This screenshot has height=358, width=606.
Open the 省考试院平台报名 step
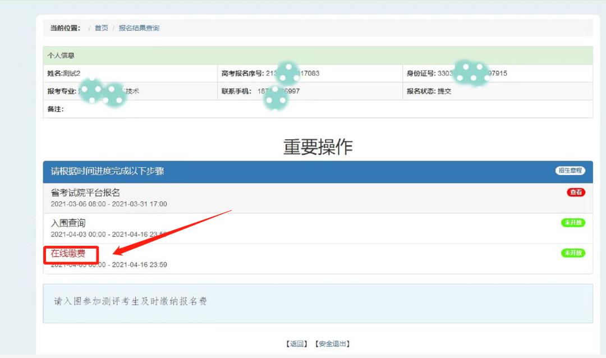click(x=85, y=192)
